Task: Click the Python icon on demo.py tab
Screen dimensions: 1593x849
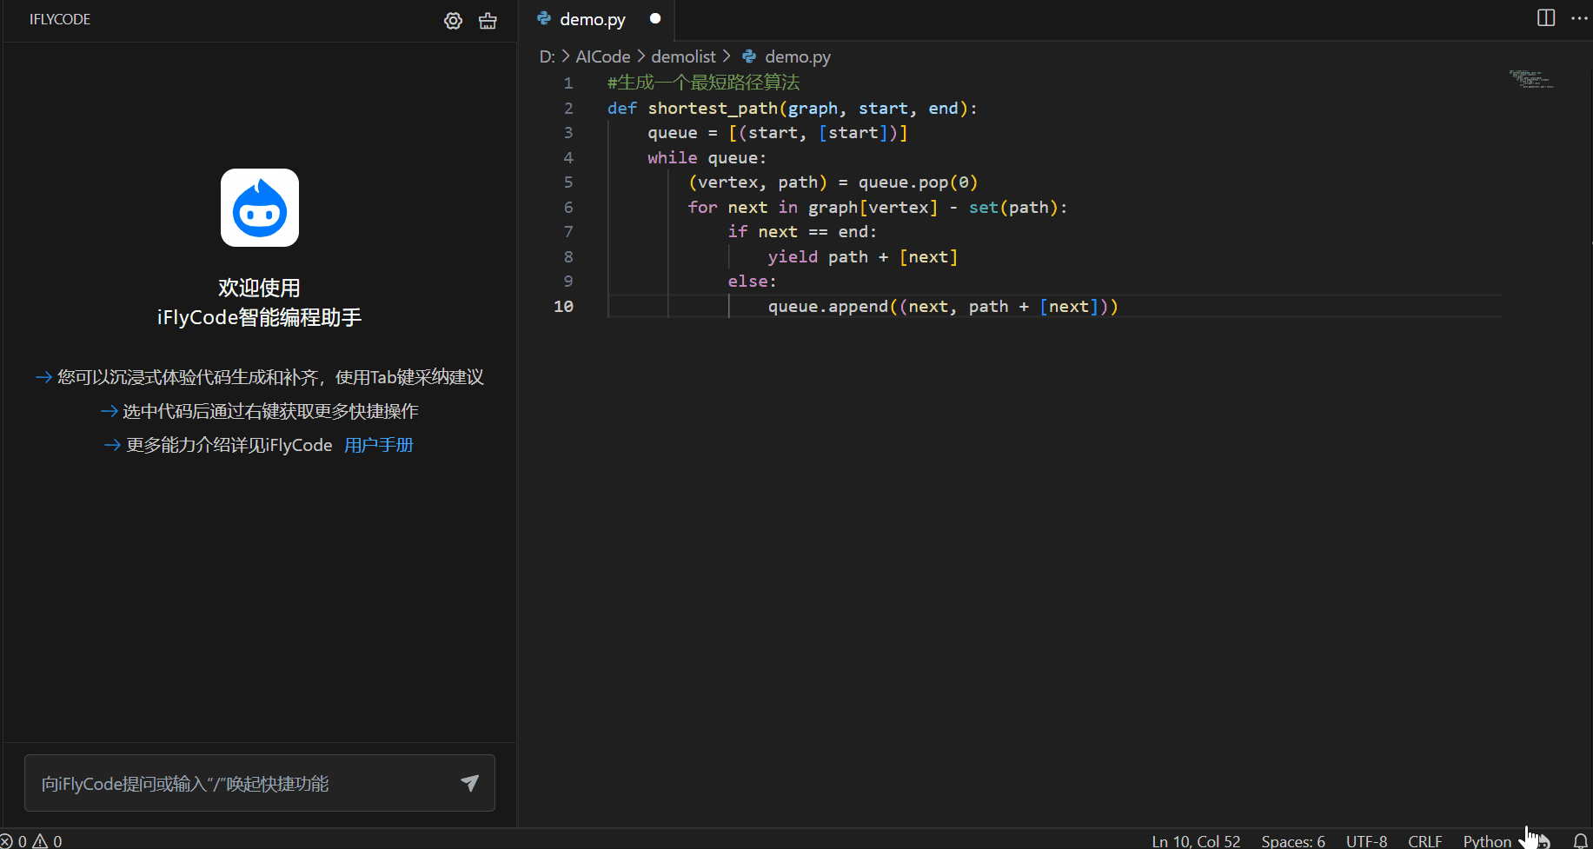Action: (x=544, y=18)
